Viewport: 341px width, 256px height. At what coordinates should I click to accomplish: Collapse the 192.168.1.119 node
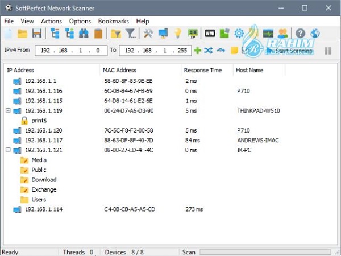pos(8,110)
